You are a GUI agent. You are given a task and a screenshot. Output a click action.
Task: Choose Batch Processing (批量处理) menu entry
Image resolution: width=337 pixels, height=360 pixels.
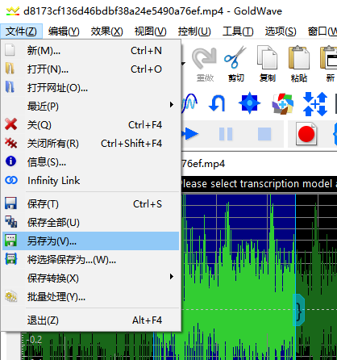(x=90, y=297)
